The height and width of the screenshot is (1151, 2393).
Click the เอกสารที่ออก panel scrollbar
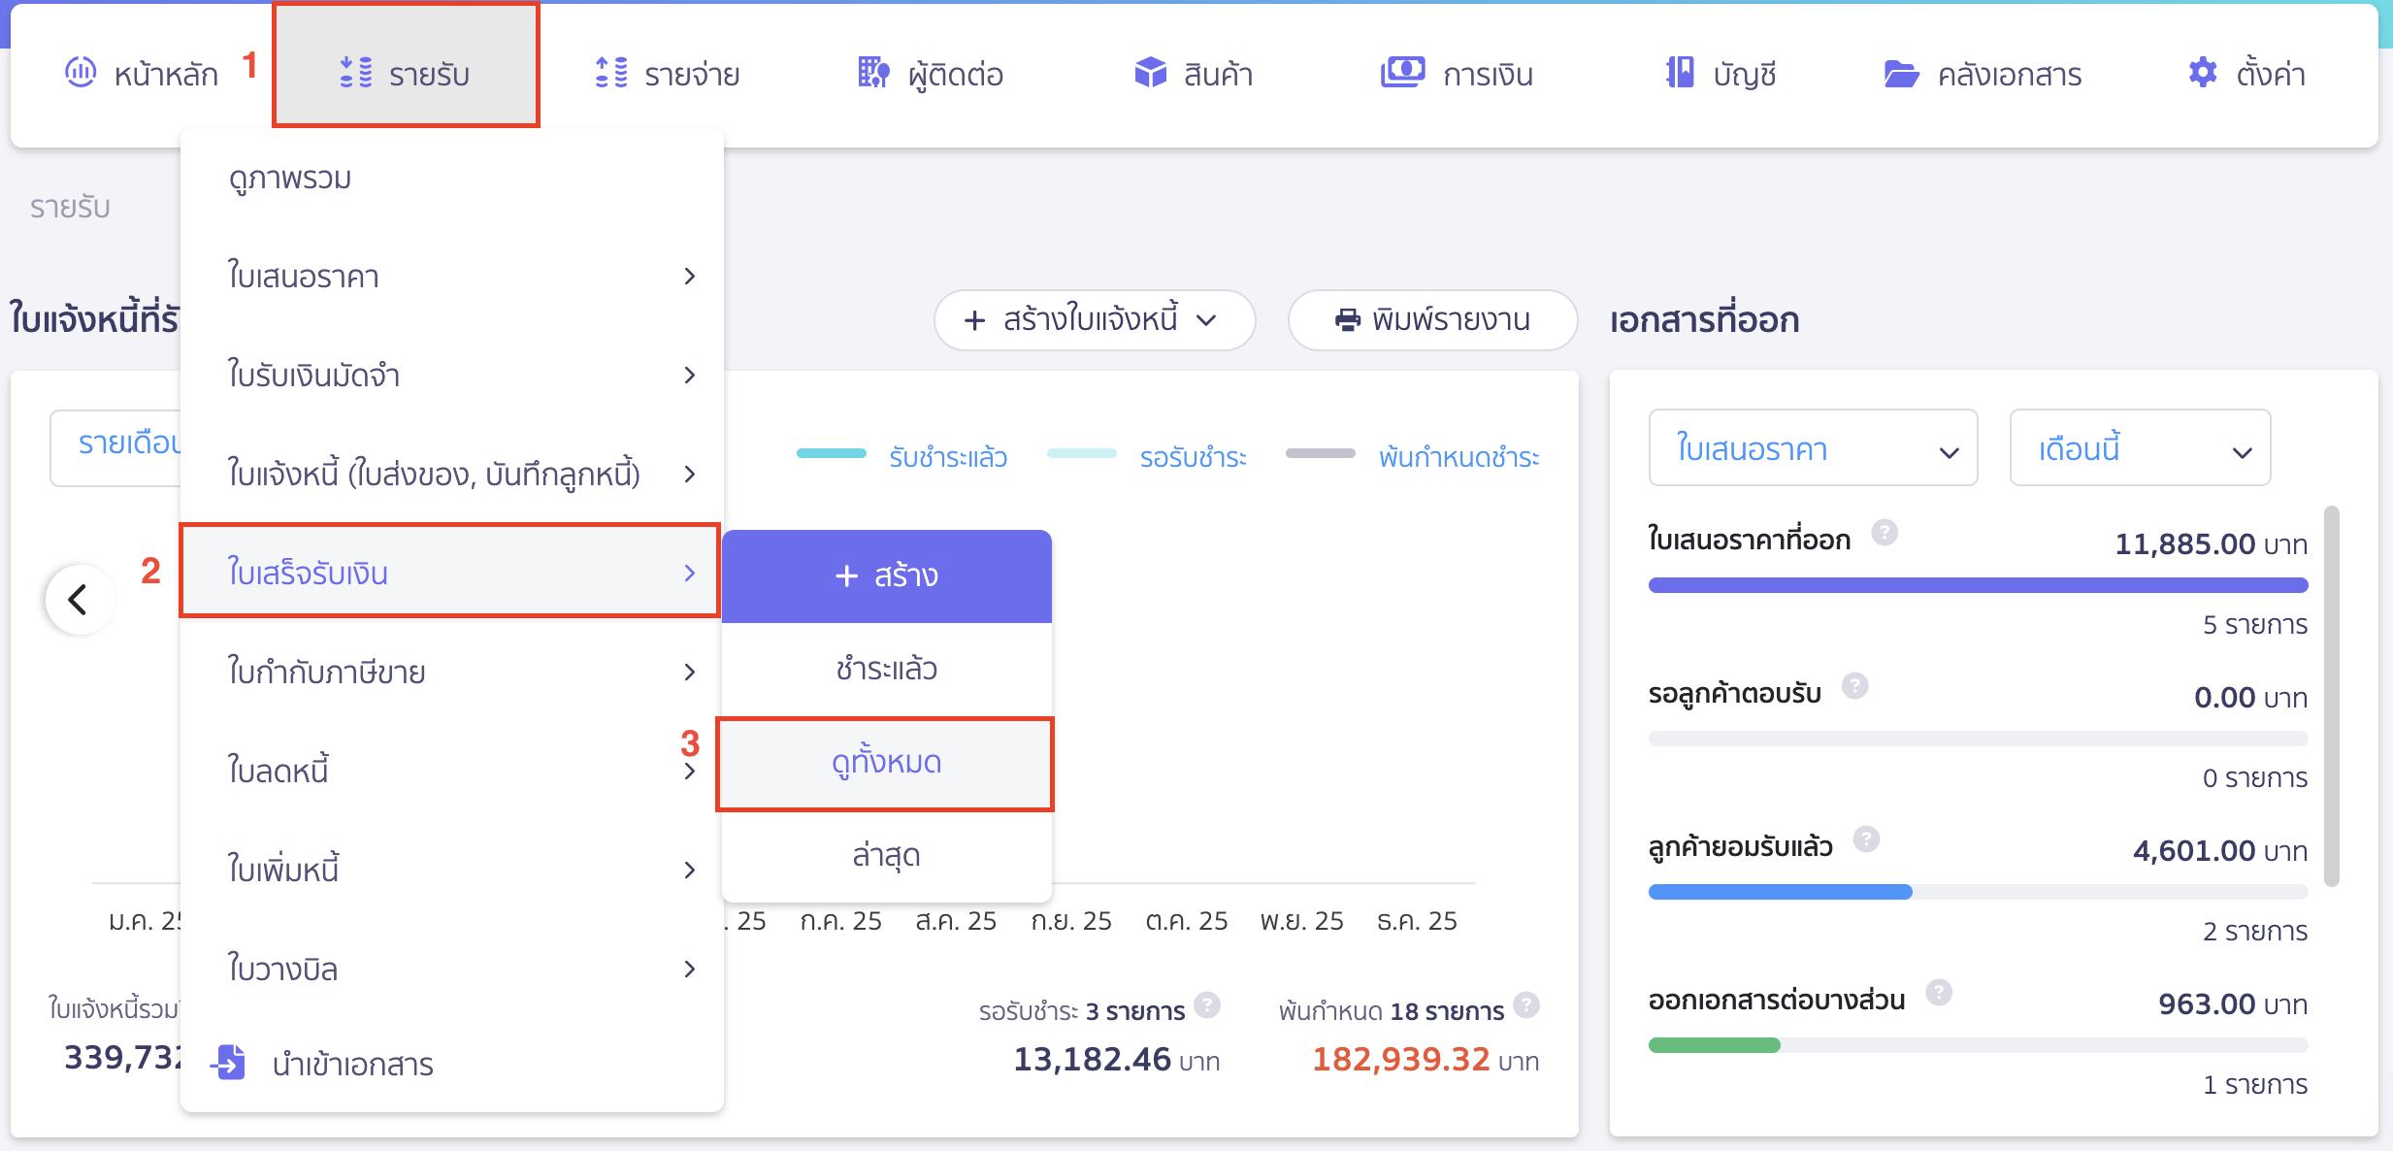pyautogui.click(x=2332, y=695)
